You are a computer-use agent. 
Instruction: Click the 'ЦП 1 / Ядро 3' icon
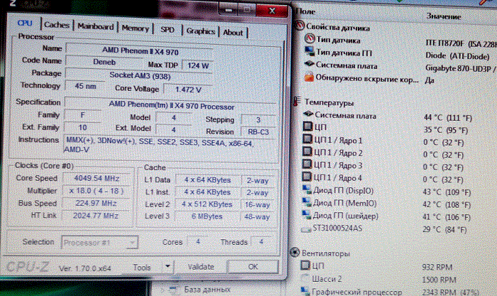[307, 164]
